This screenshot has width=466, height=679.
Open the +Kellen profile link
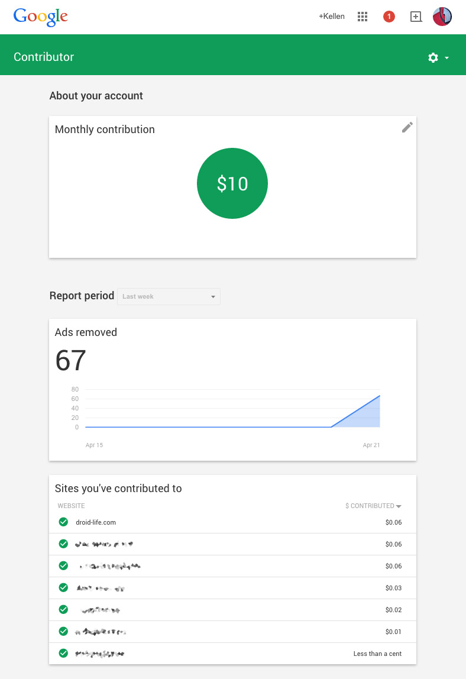coord(331,17)
